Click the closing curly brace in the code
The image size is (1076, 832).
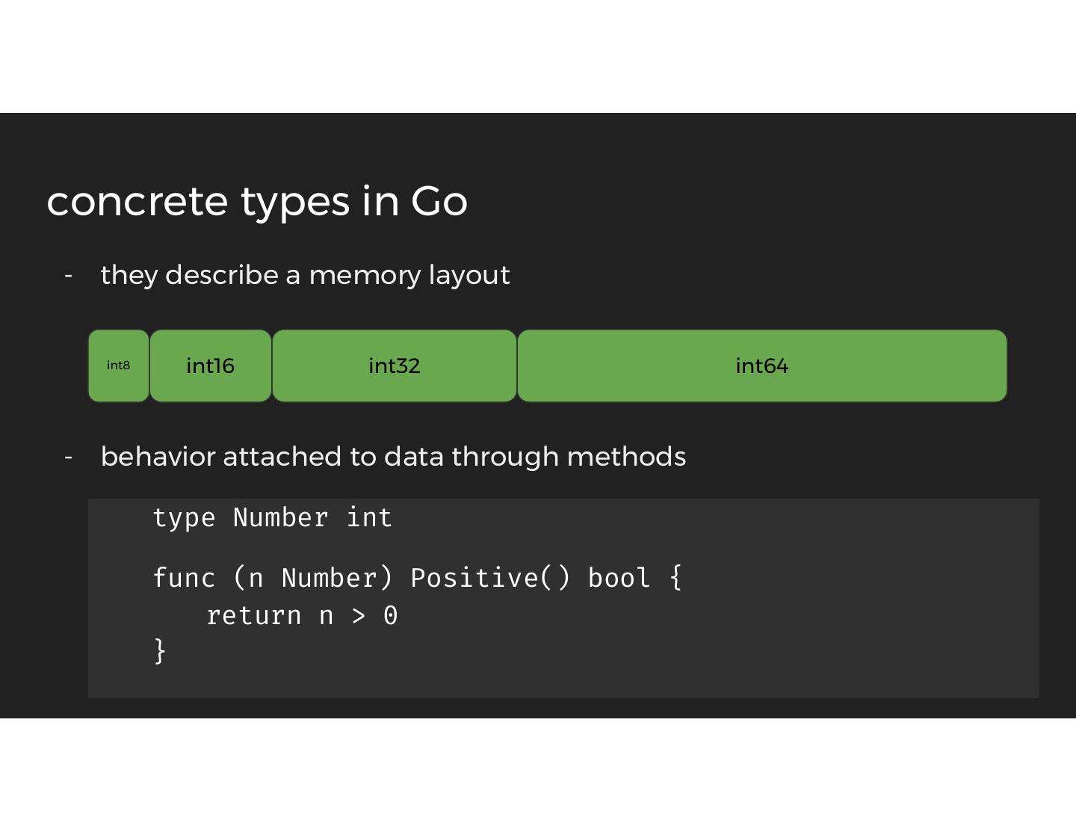click(159, 650)
